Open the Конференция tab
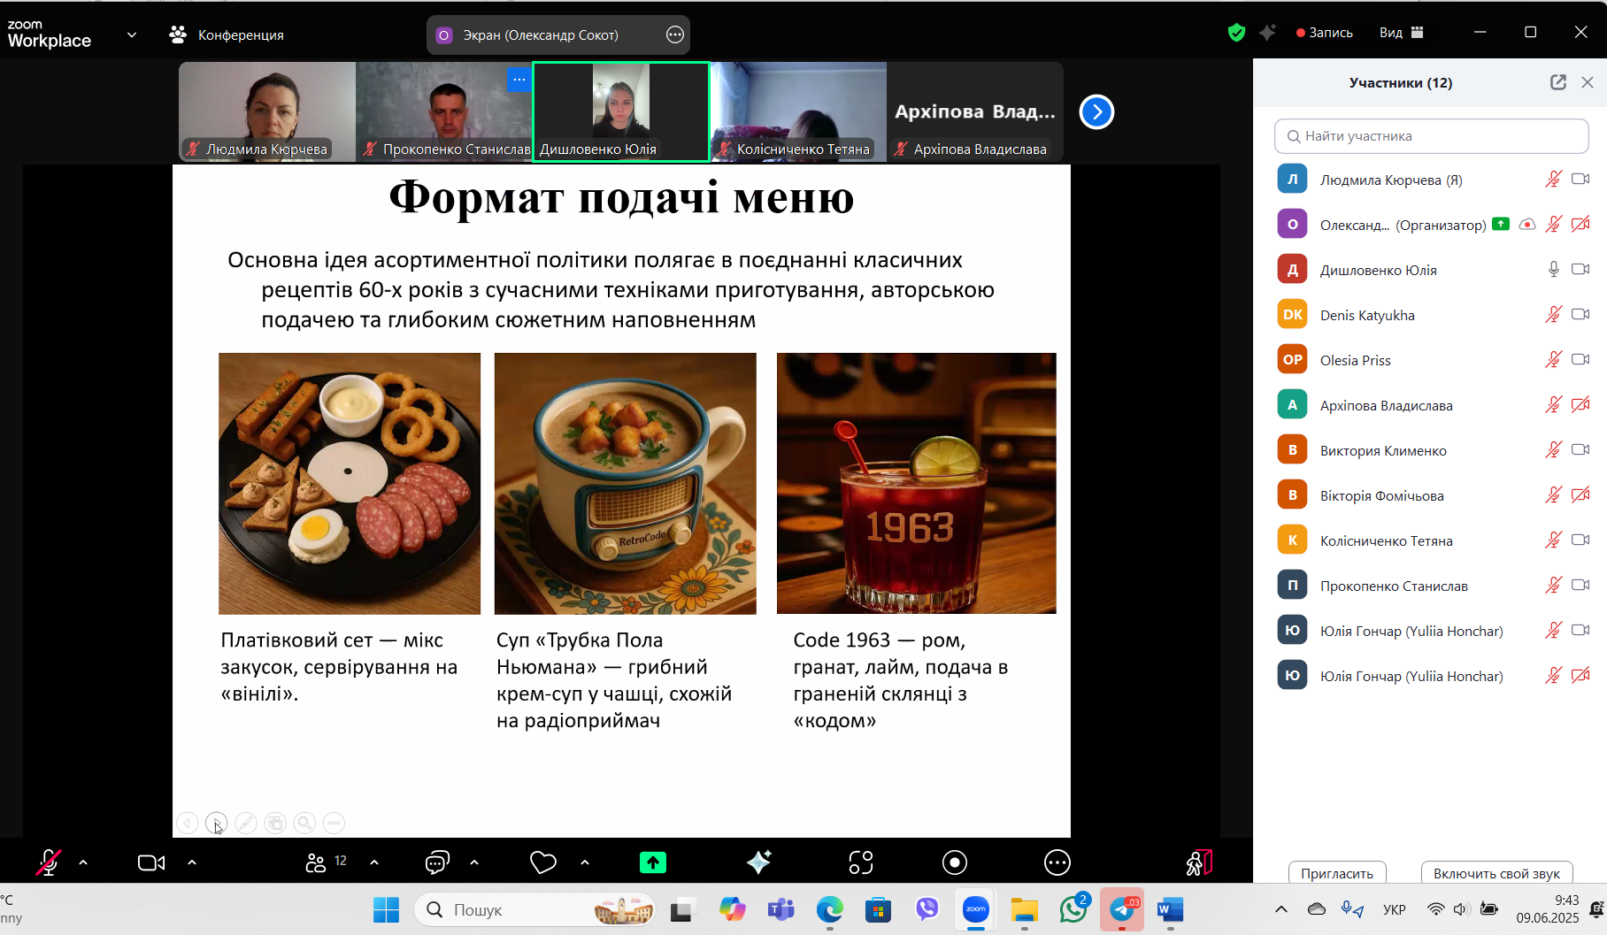1607x935 pixels. (227, 34)
